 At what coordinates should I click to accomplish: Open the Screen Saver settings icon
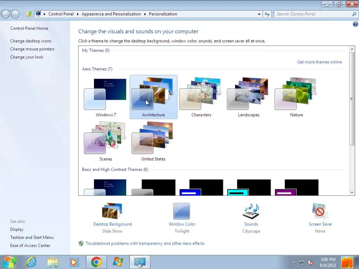tap(320, 211)
